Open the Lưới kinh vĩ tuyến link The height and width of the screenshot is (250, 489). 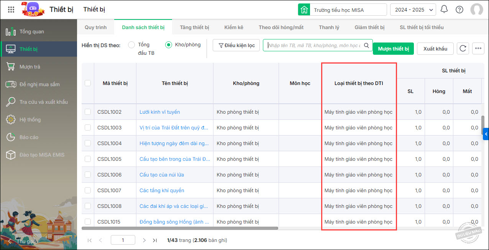(x=159, y=112)
